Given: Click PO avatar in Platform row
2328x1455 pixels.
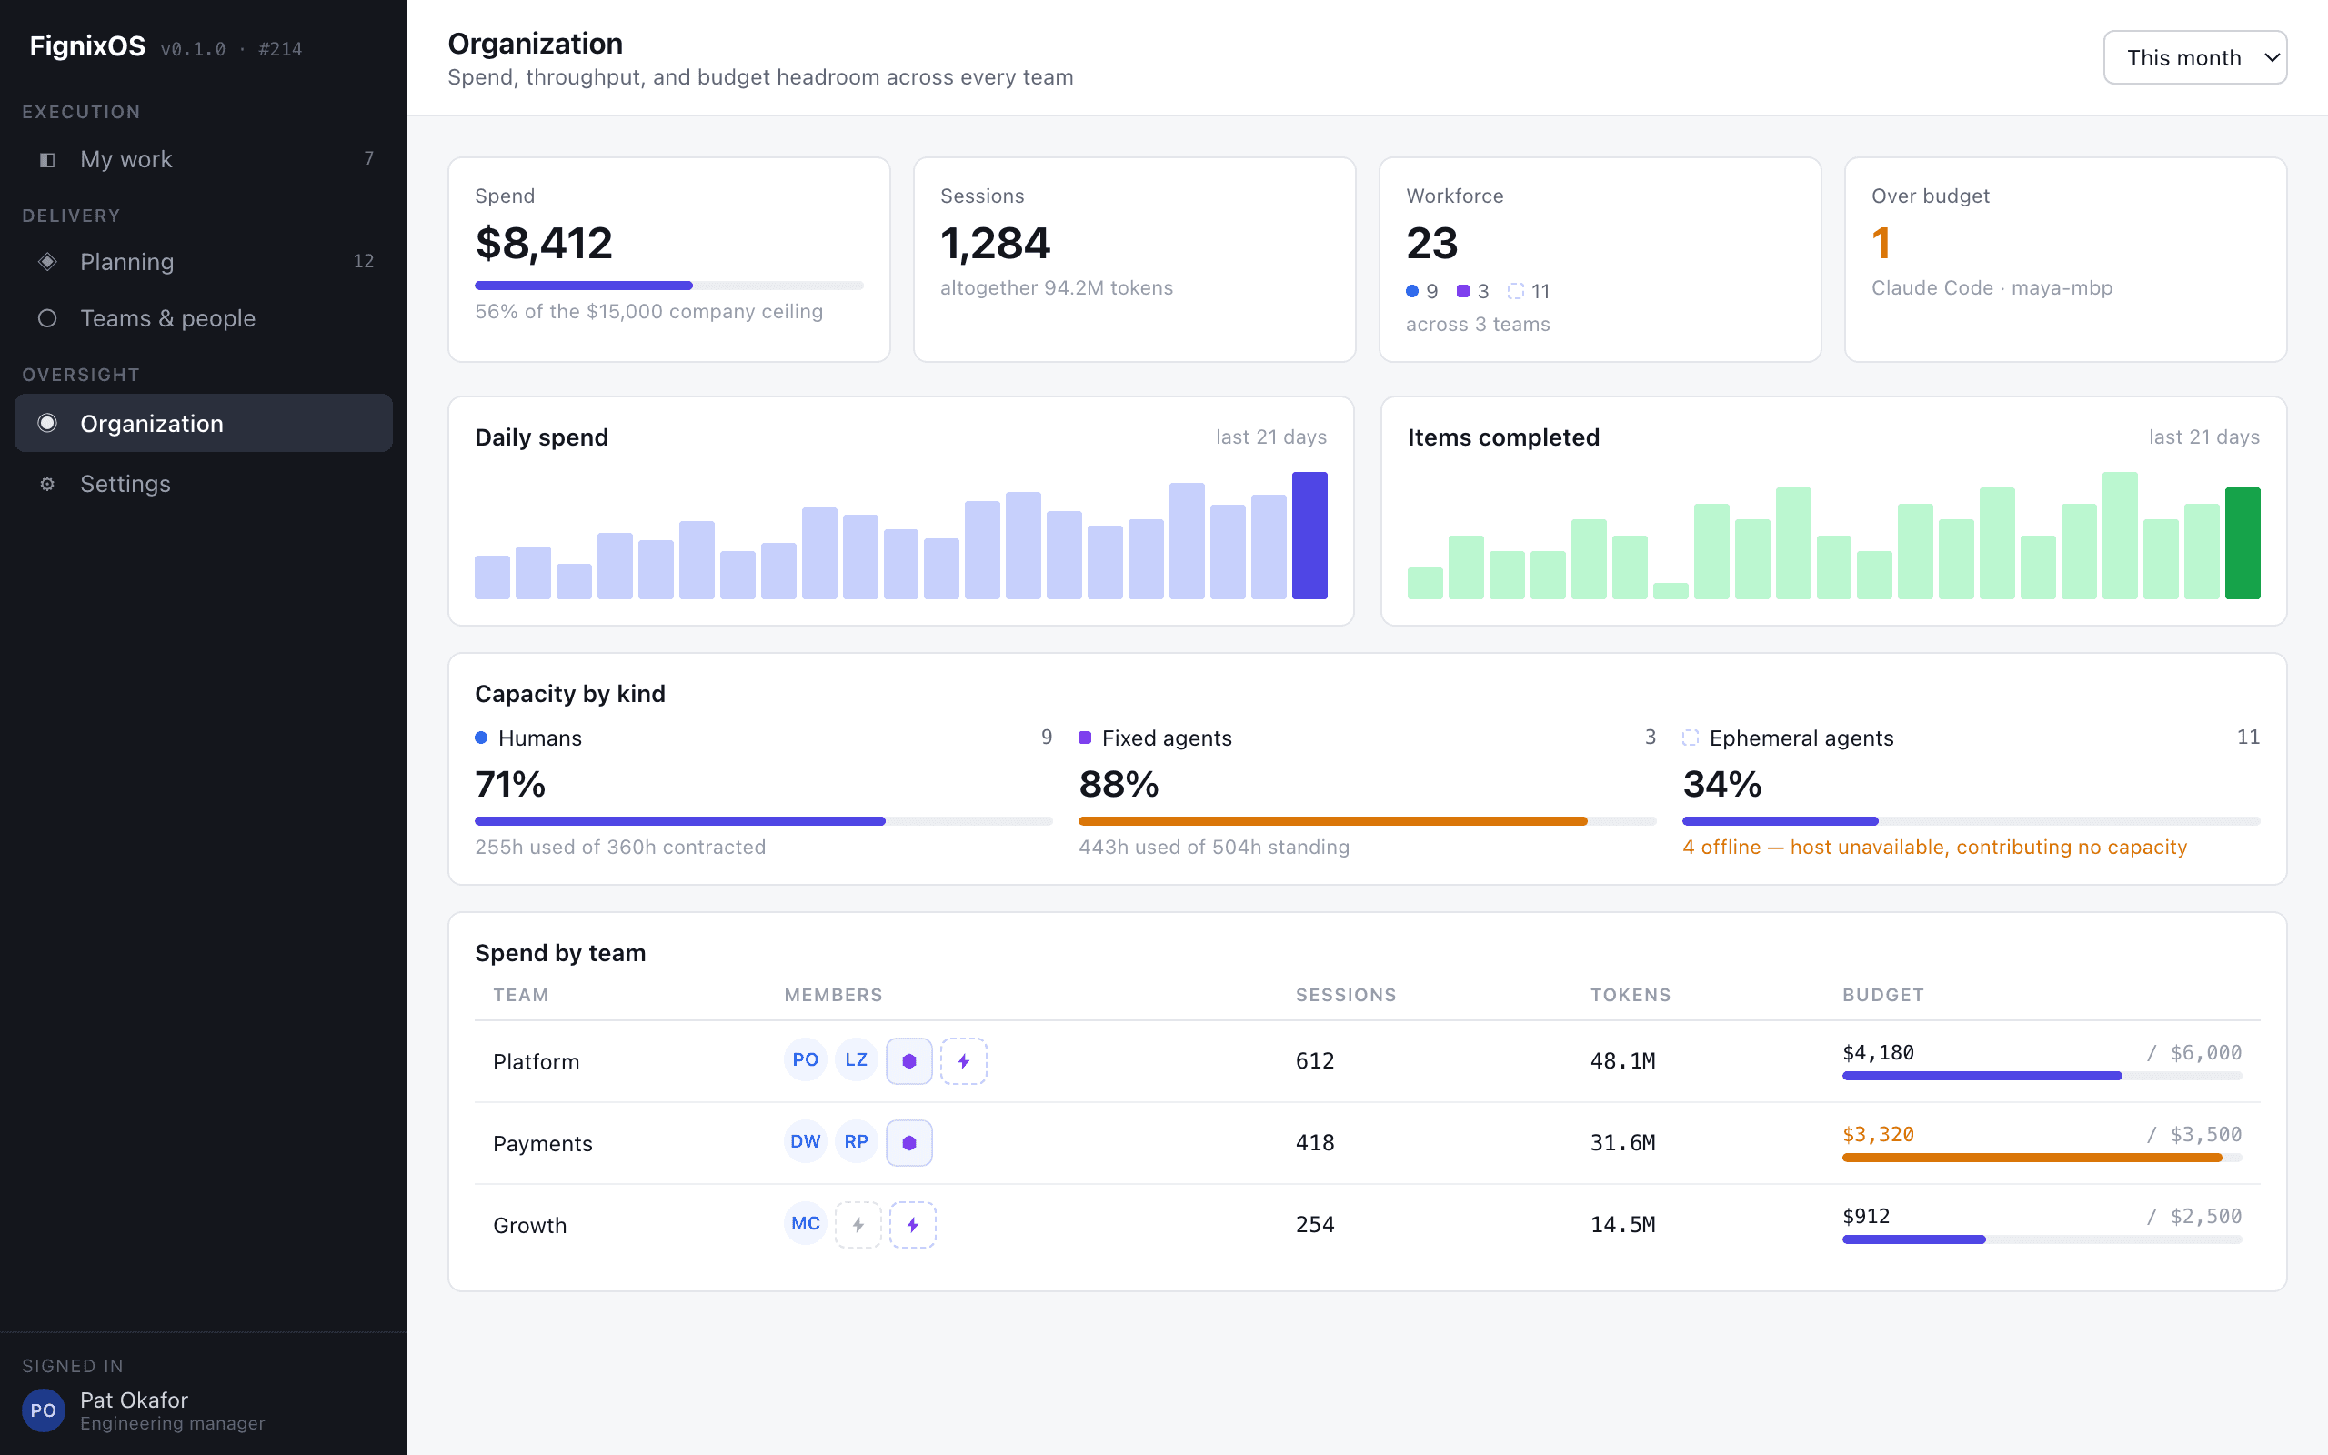Looking at the screenshot, I should 805,1060.
